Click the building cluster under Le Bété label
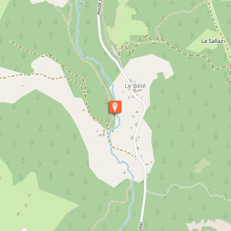 (136, 91)
